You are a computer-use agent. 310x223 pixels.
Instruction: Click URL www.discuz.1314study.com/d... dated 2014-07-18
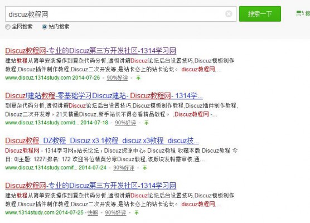click(42, 123)
